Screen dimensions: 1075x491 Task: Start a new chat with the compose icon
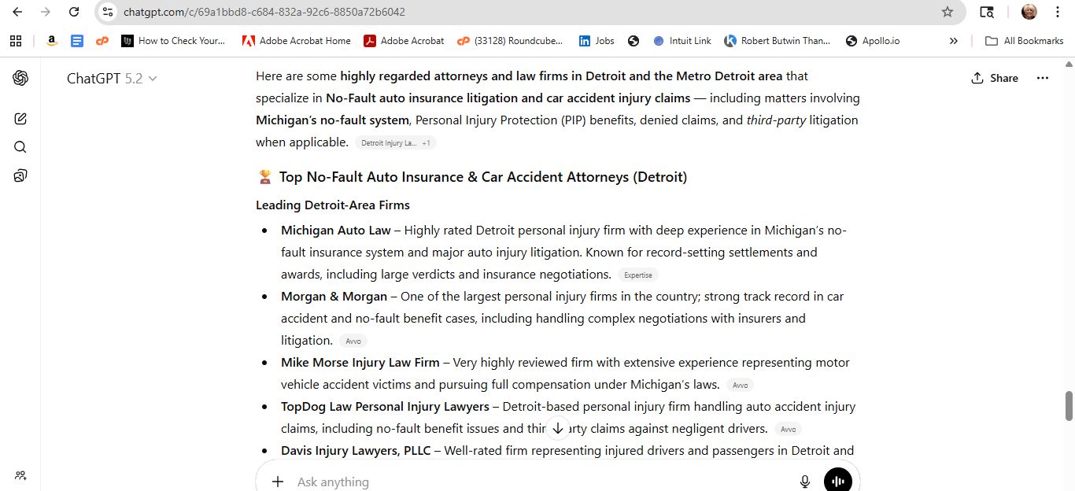[20, 119]
